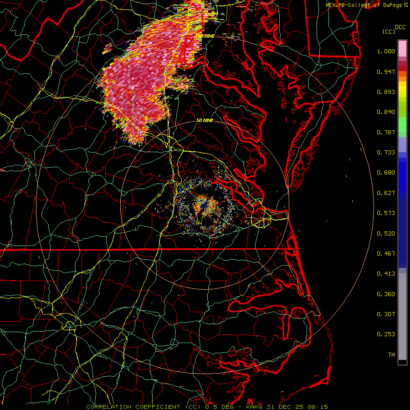Viewport: 410px width, 410px height.
Task: Select the 0.573 legend value
Action: coord(386,213)
